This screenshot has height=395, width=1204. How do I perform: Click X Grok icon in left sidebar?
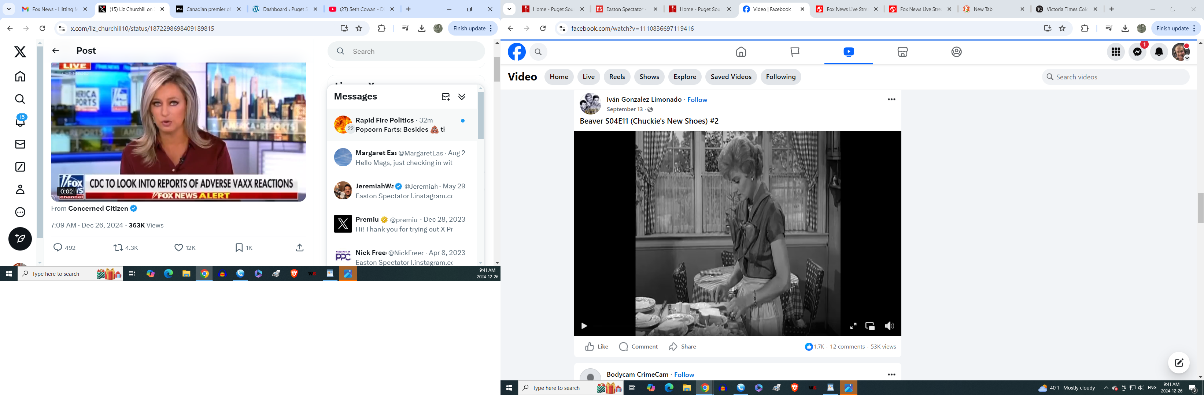(x=20, y=167)
